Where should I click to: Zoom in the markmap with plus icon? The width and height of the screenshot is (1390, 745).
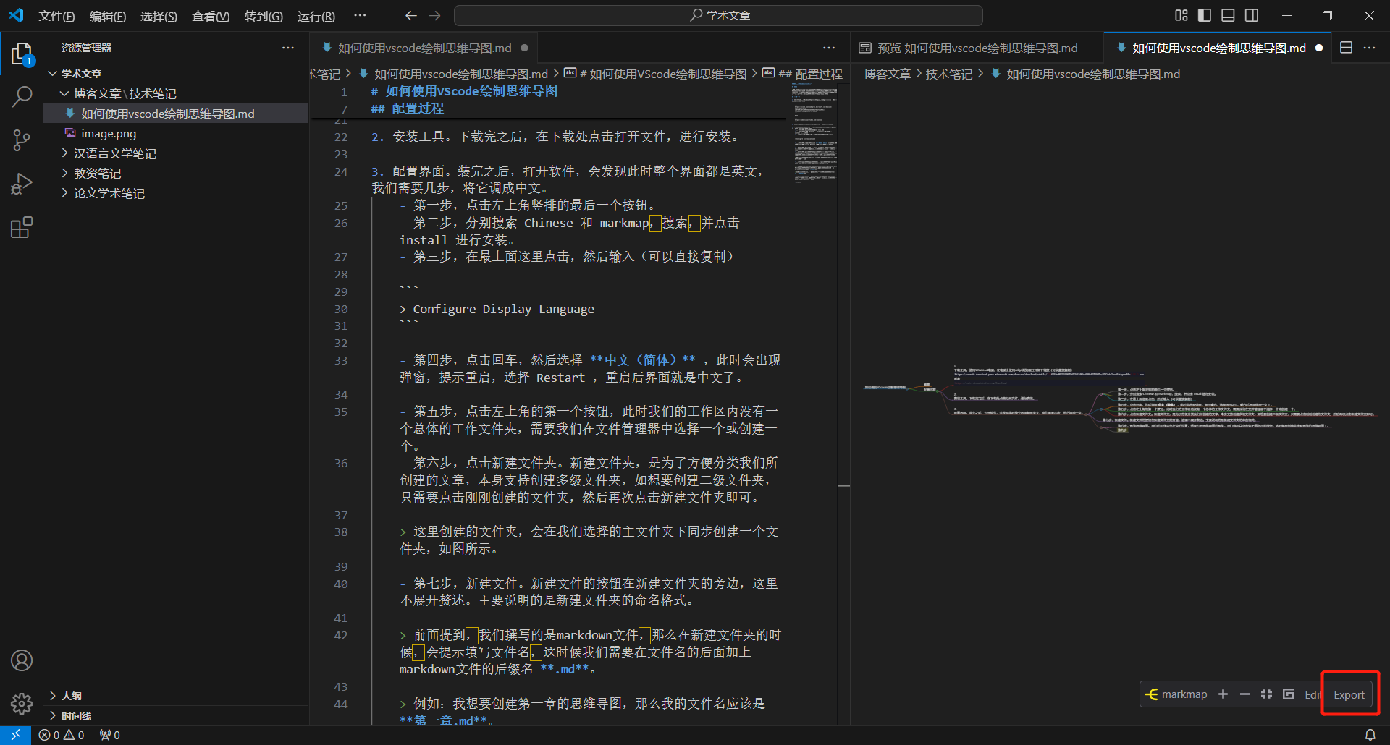coord(1223,694)
